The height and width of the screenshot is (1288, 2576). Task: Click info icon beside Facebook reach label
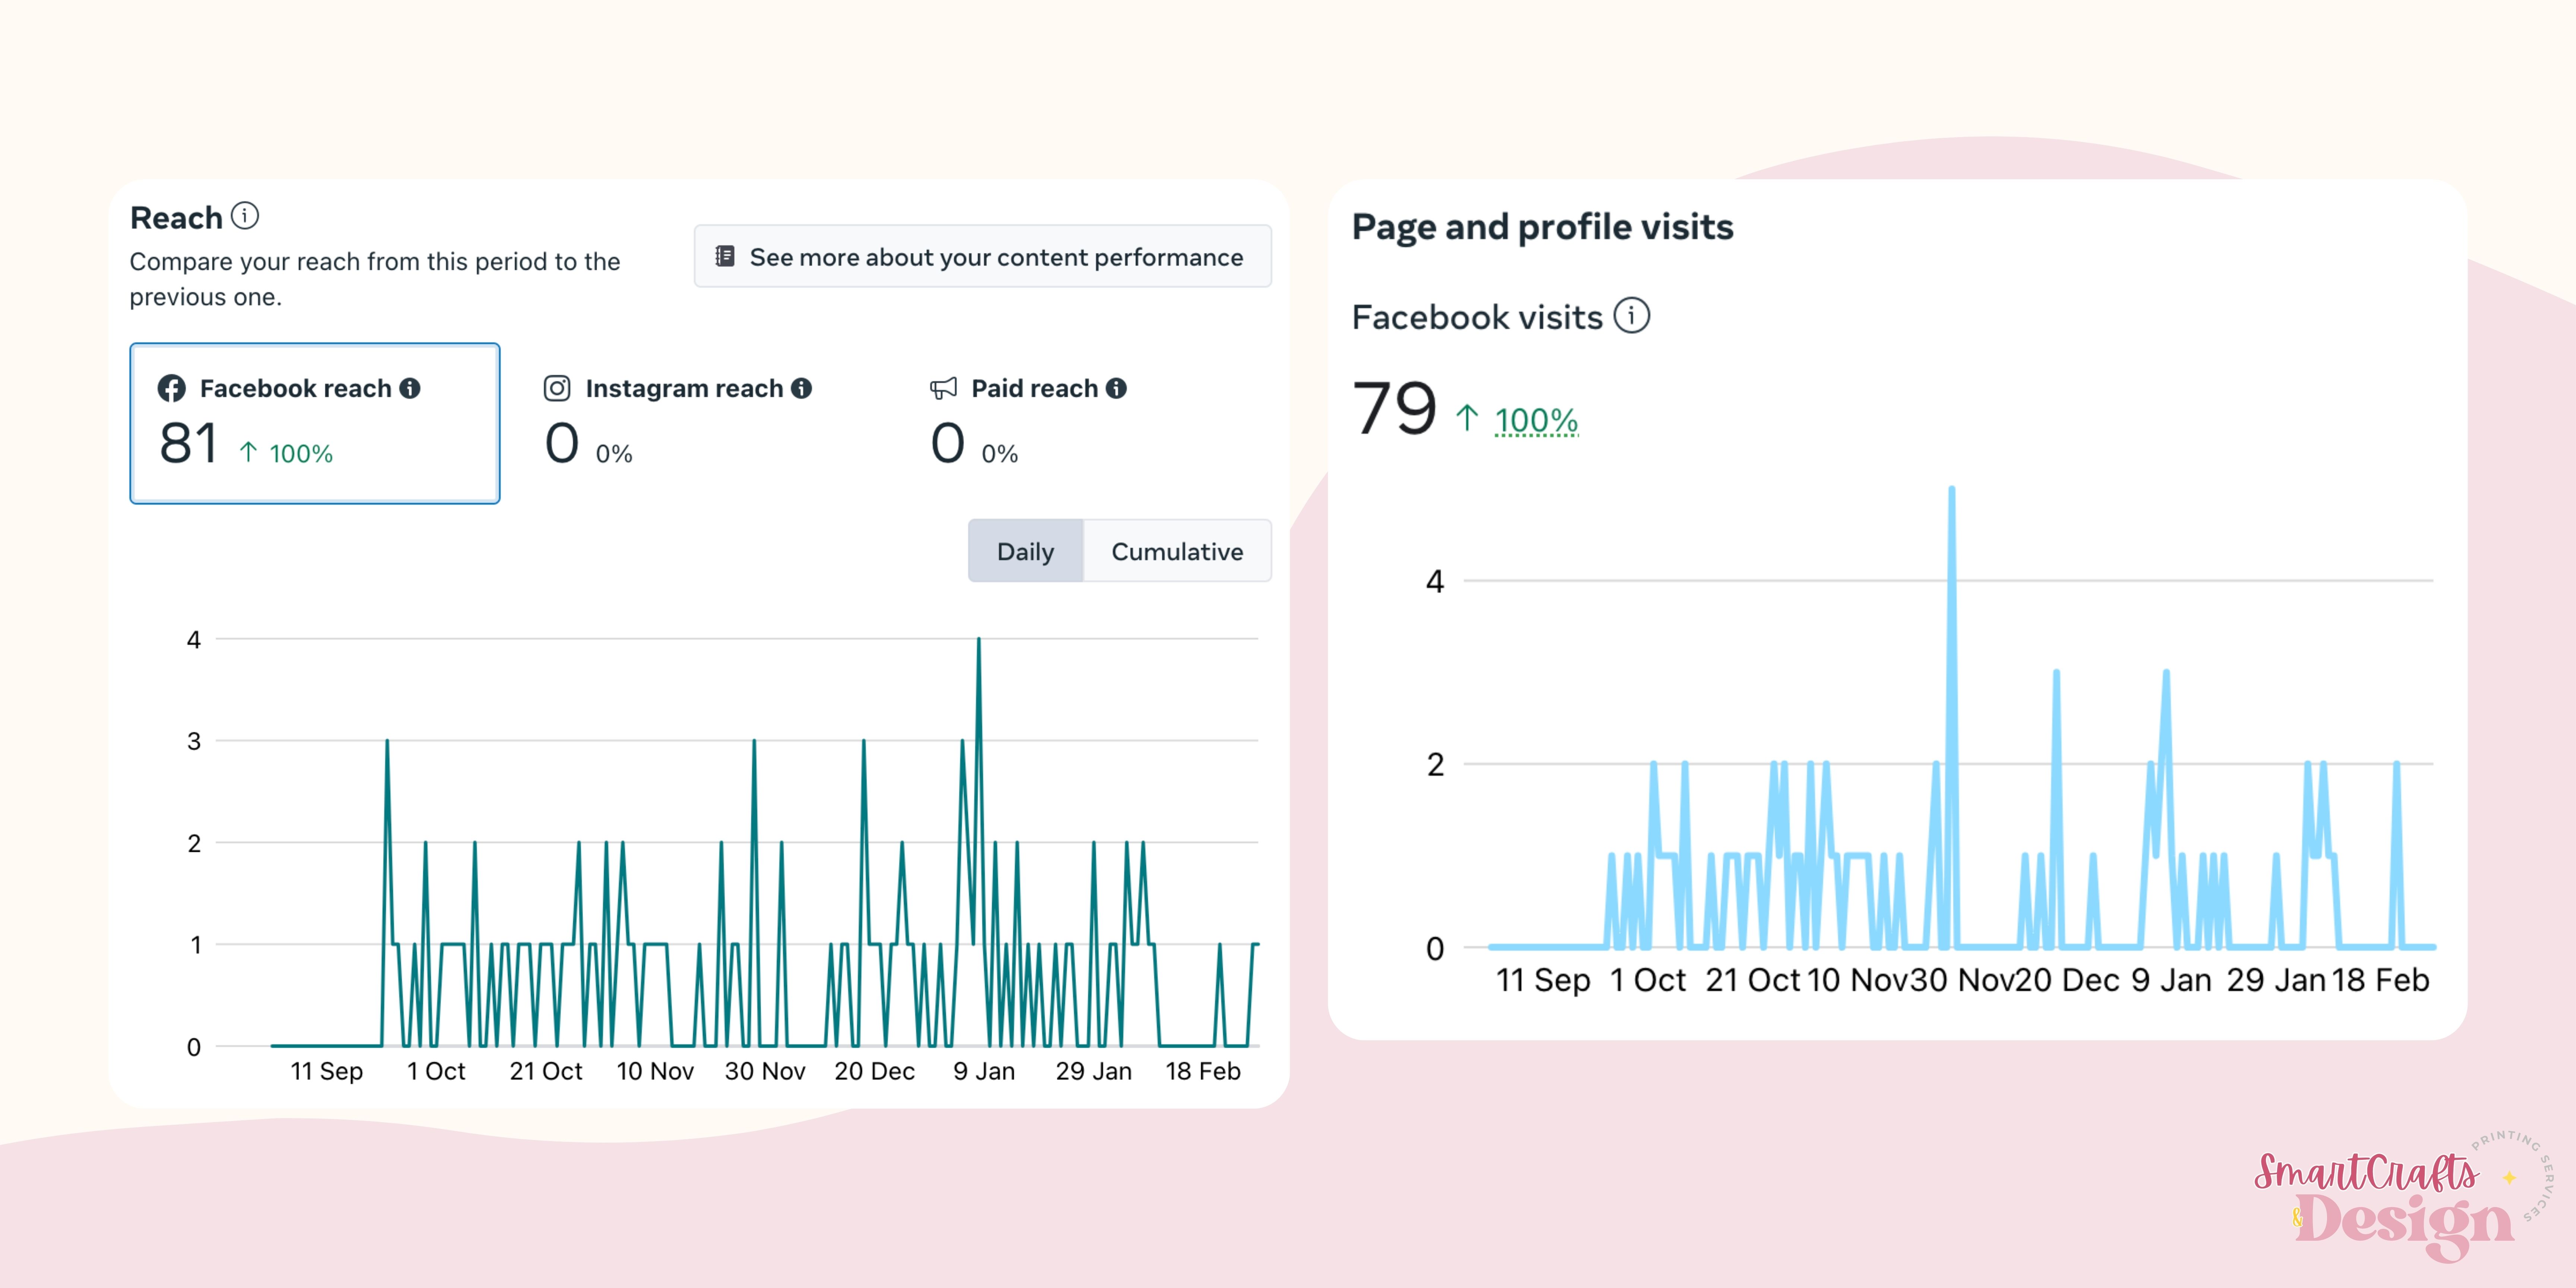[410, 388]
